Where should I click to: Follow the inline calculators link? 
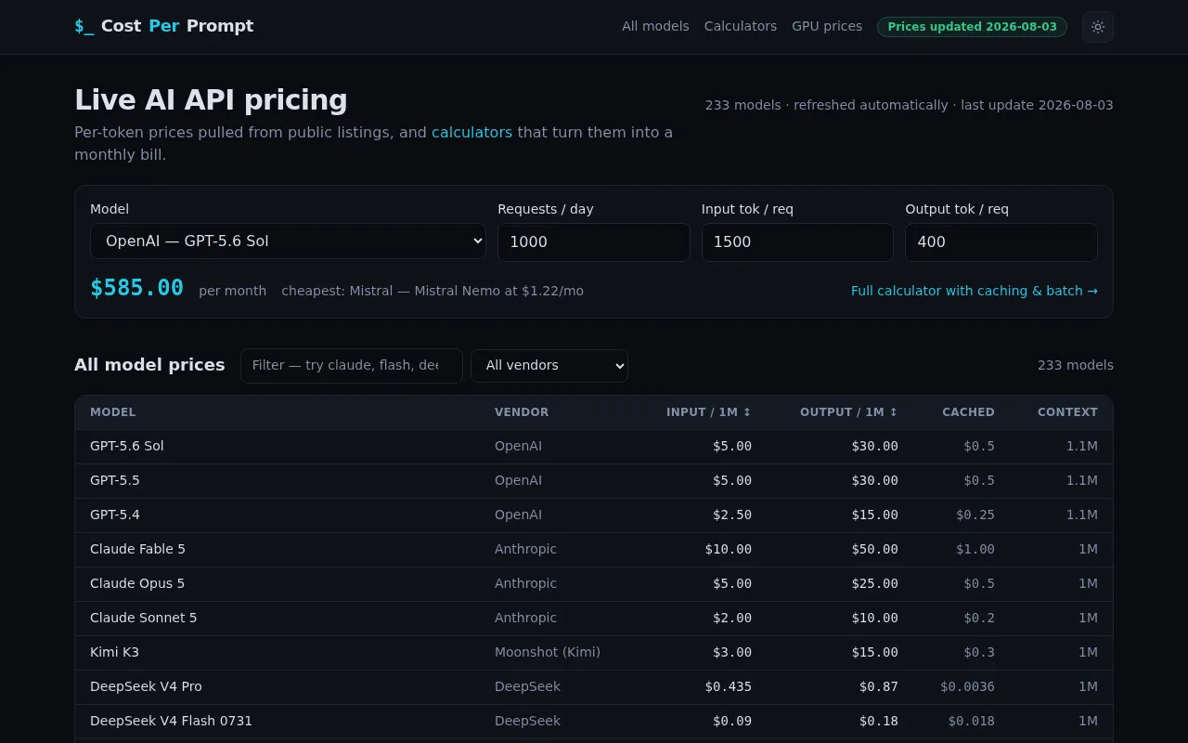471,132
